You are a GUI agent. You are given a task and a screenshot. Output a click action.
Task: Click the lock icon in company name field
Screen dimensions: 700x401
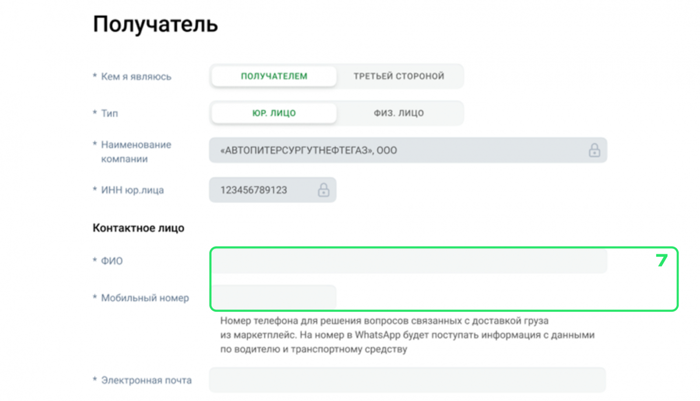click(594, 151)
